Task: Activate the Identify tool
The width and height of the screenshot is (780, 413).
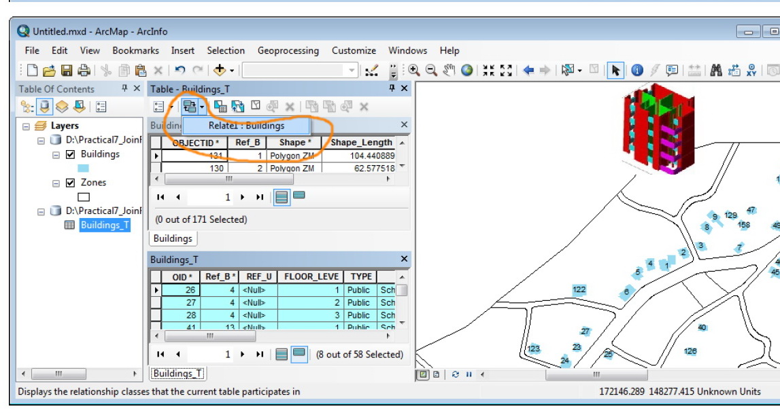Action: [x=637, y=71]
